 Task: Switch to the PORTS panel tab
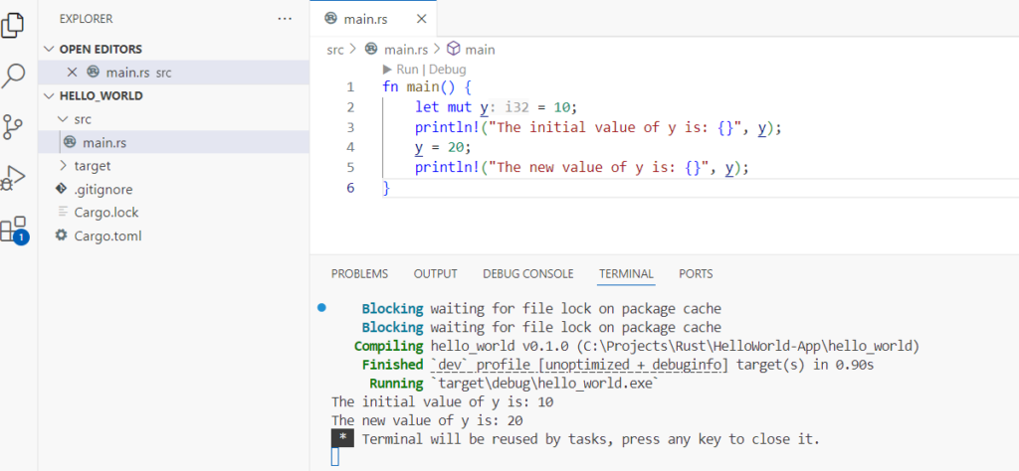pyautogui.click(x=696, y=274)
